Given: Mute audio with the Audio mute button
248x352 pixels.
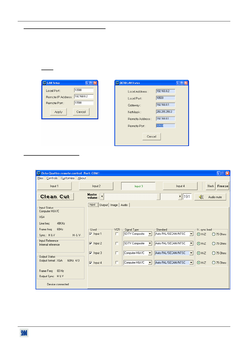Looking at the screenshot, I should pos(210,197).
